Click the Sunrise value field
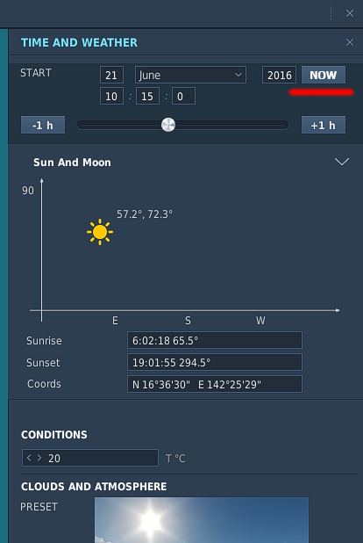363x543 pixels. [215, 340]
